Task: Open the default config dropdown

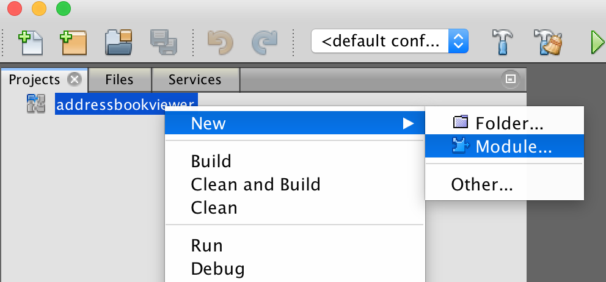Action: (390, 41)
